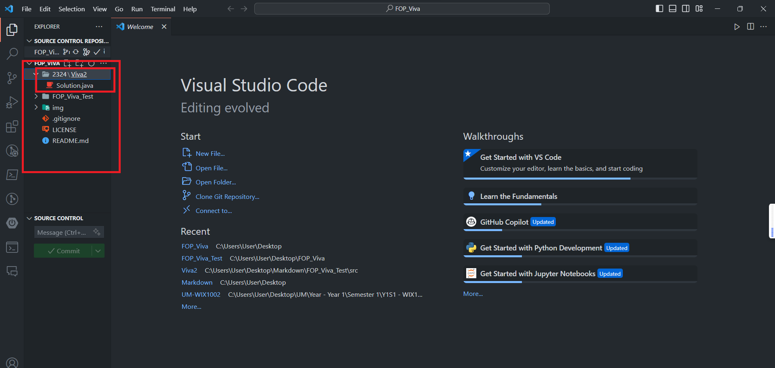775x368 pixels.
Task: Toggle Secondary Side Bar layout button
Action: (686, 8)
